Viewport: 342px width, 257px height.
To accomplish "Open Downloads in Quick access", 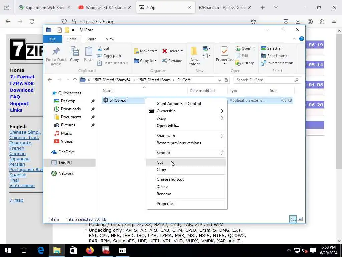I will pyautogui.click(x=71, y=109).
